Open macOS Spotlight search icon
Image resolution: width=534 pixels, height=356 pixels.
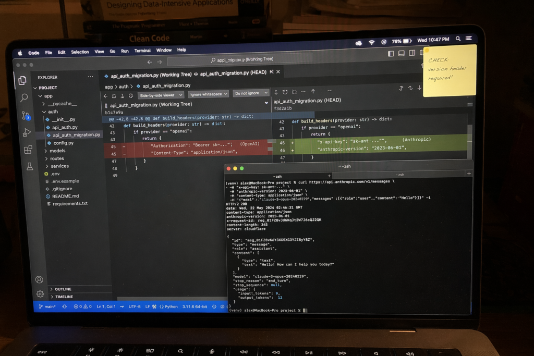tap(458, 39)
